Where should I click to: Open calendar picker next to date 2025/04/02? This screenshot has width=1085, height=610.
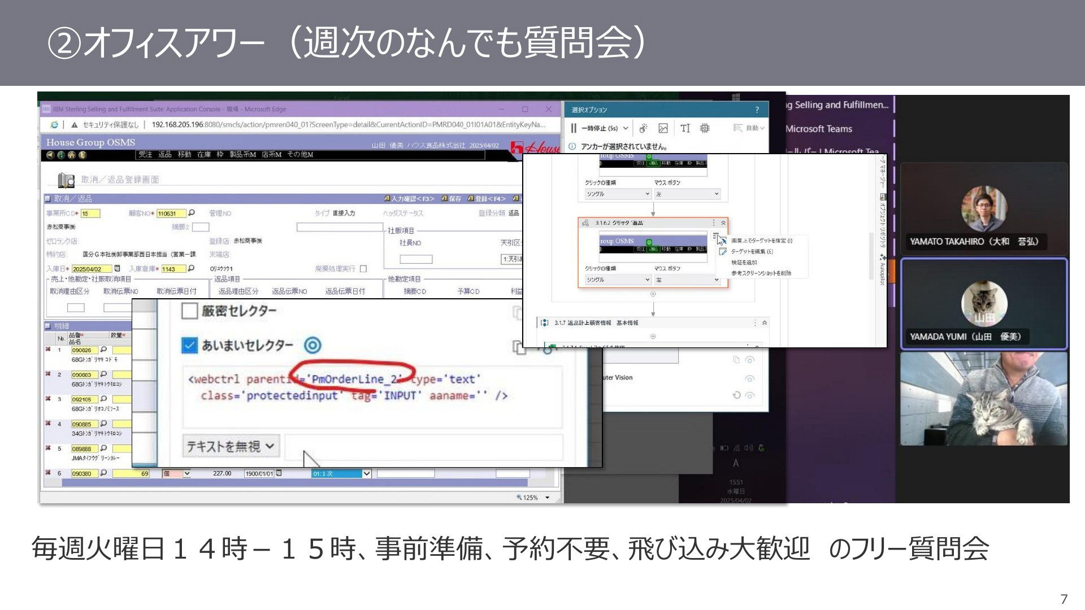coord(118,268)
